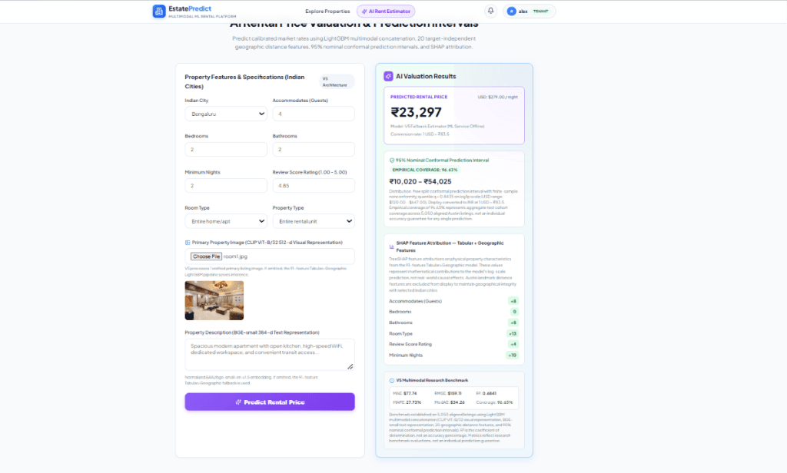The width and height of the screenshot is (787, 473).
Task: Open the notifications bell
Action: [490, 11]
